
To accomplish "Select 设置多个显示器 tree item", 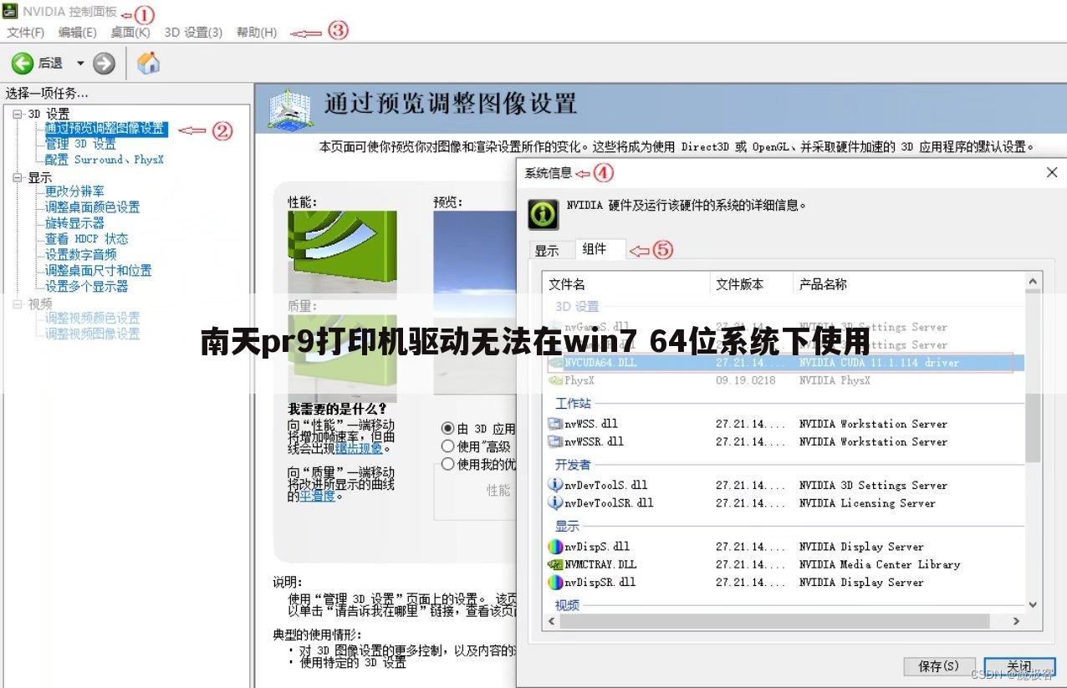I will [x=86, y=287].
